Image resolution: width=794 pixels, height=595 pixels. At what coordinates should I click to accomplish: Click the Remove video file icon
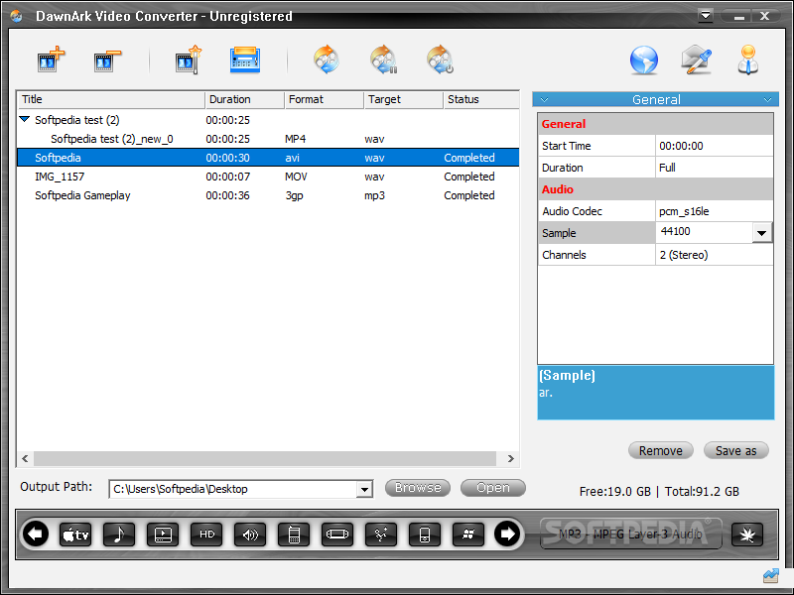point(107,60)
